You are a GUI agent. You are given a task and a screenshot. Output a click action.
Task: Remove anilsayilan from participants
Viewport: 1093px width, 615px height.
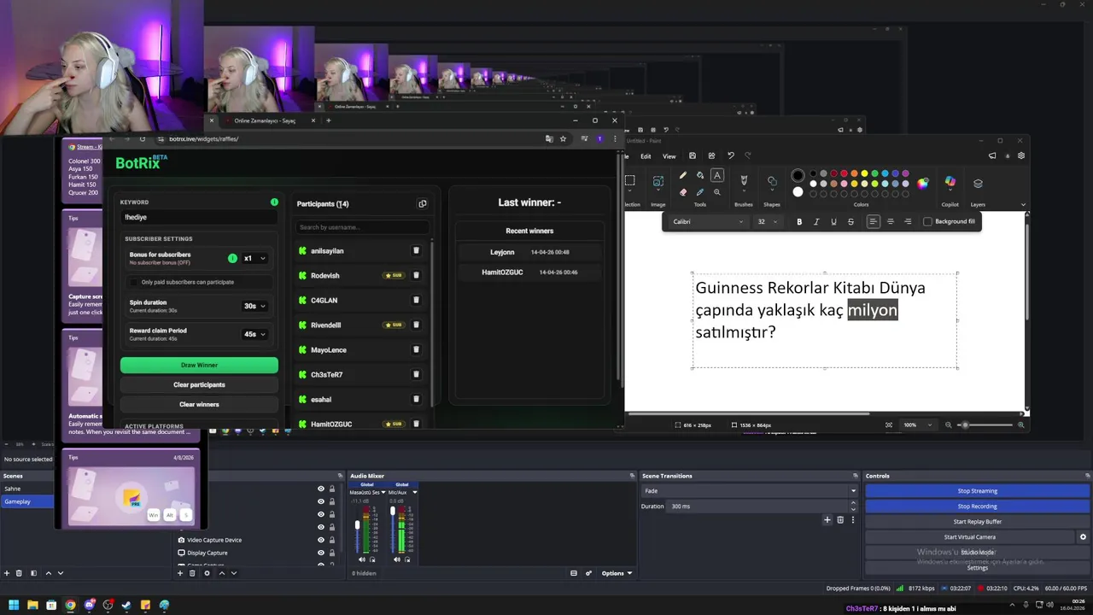tap(416, 250)
